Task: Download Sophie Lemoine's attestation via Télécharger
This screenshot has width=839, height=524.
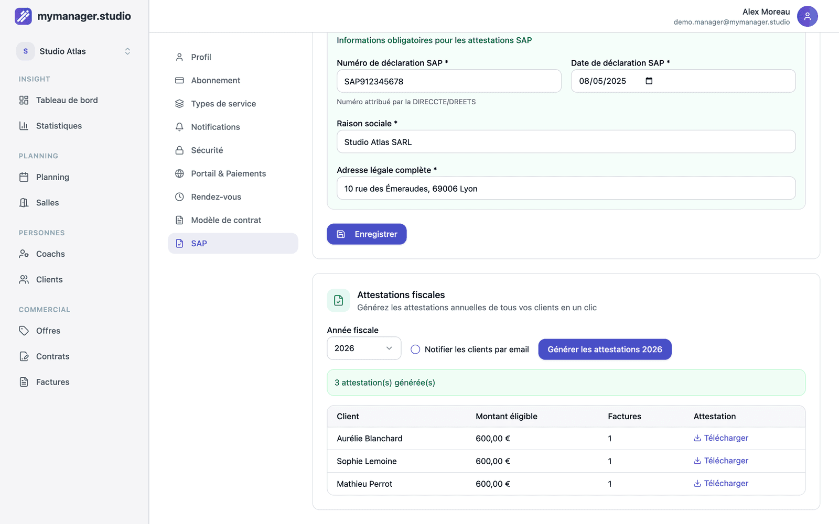Action: (721, 461)
